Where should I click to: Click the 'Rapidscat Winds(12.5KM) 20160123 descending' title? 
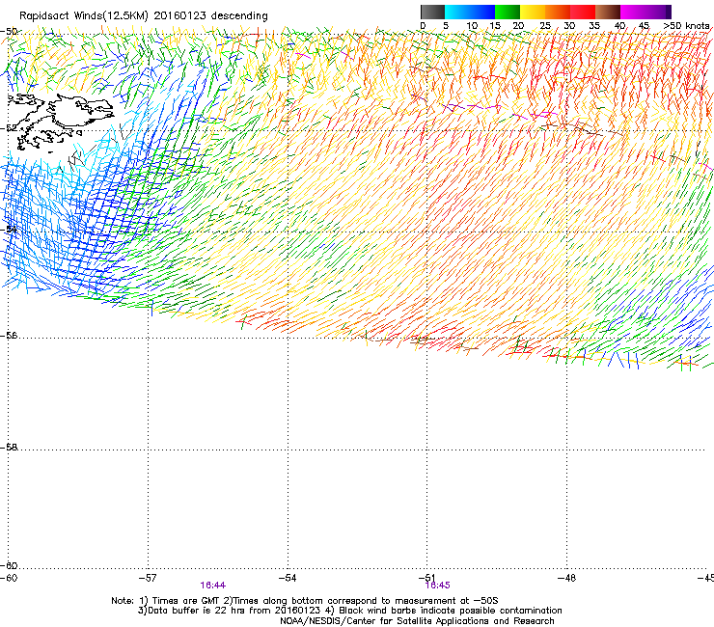(x=144, y=16)
